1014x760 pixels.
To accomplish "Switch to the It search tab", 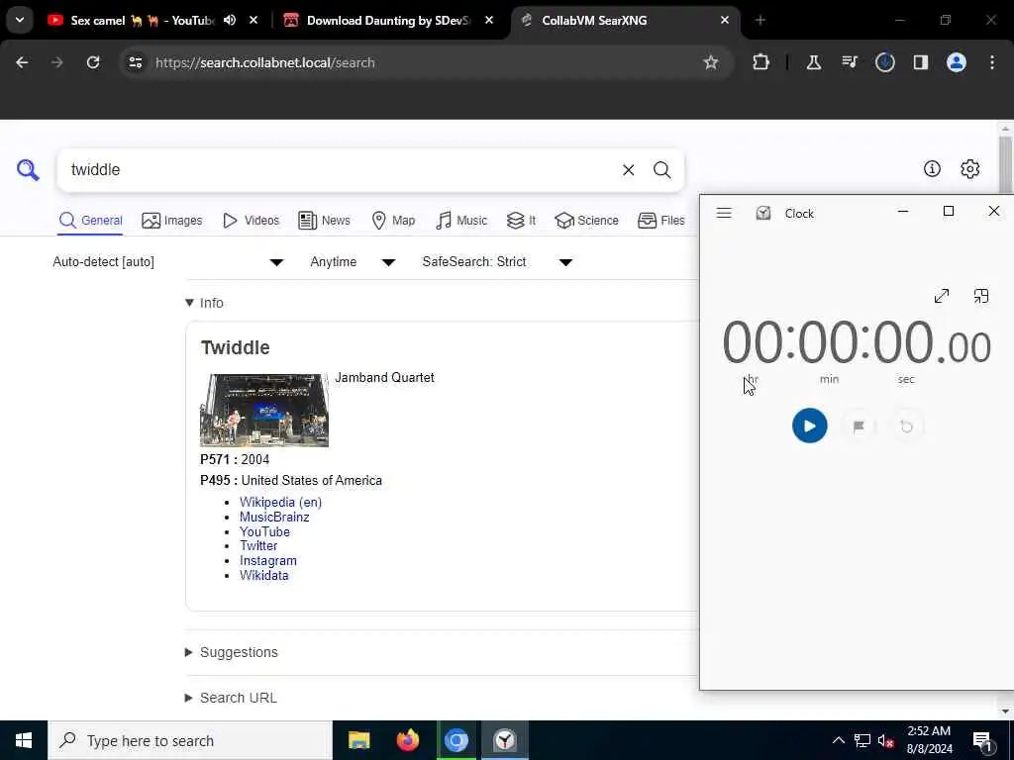I will 521,221.
